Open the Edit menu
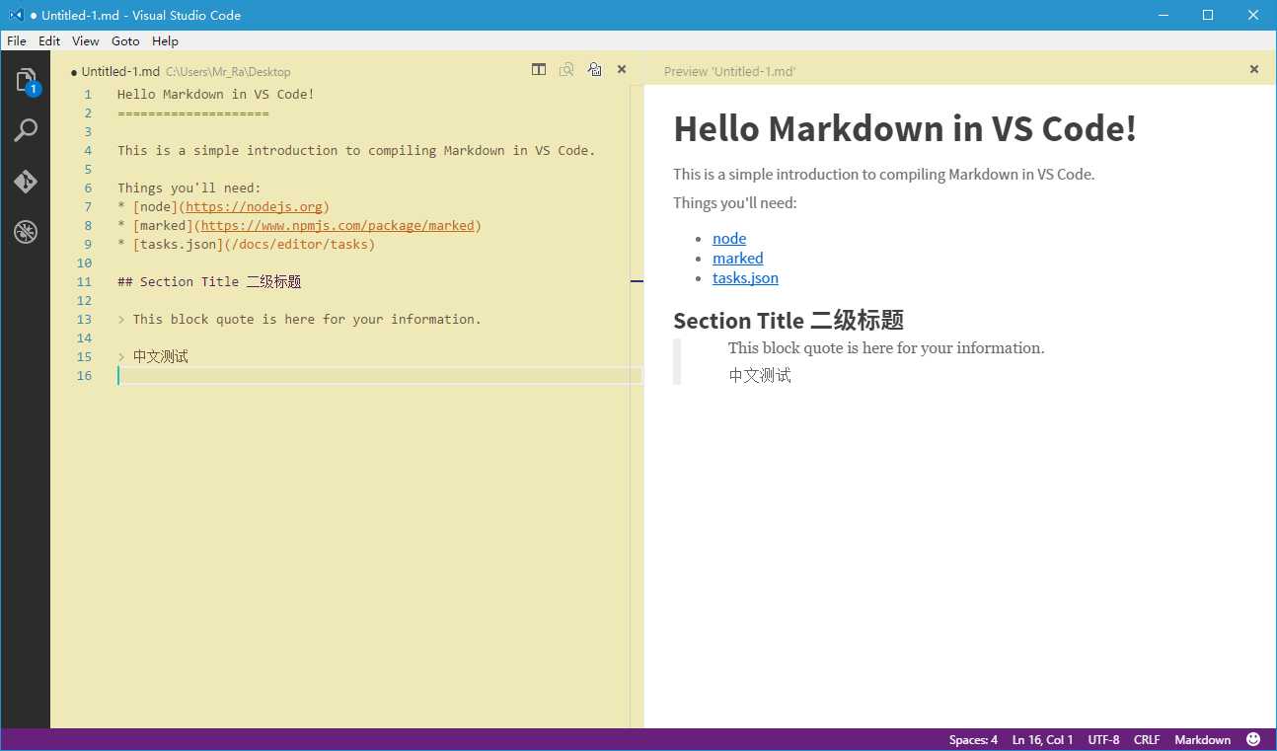1277x751 pixels. pos(49,41)
